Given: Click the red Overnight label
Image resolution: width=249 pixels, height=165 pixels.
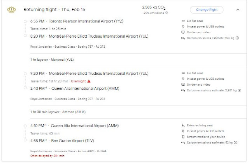Looking at the screenshot, I should point(78,81).
